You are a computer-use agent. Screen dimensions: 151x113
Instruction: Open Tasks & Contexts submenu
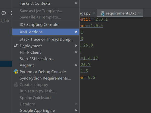46,3
